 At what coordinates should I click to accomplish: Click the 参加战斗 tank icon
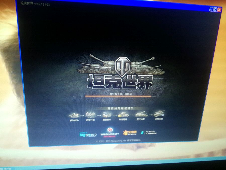(x=74, y=115)
